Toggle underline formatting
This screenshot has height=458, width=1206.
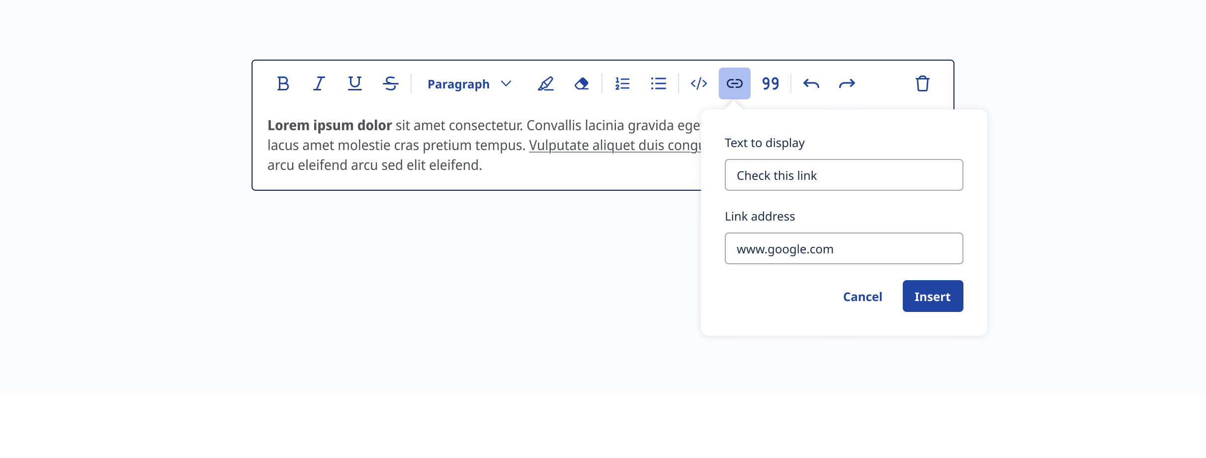point(354,83)
